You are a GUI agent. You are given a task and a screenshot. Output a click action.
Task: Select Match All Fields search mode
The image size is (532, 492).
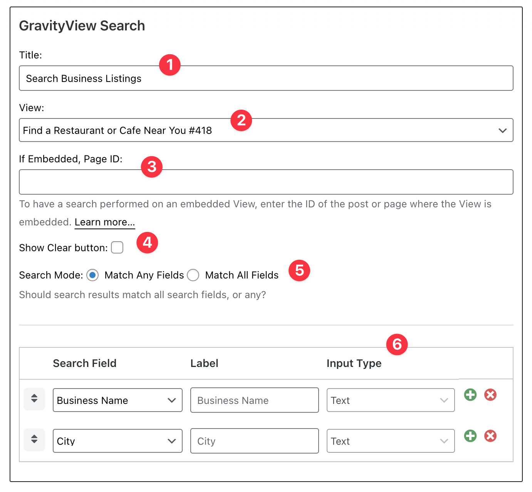[x=193, y=275]
